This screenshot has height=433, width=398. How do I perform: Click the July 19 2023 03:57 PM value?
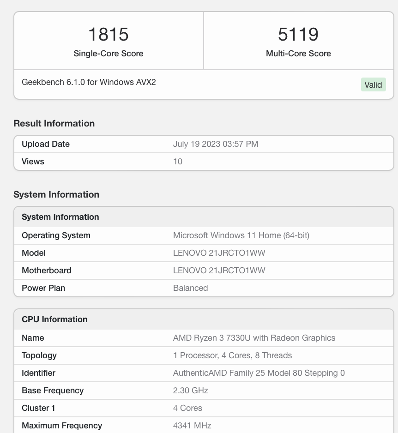(x=216, y=144)
